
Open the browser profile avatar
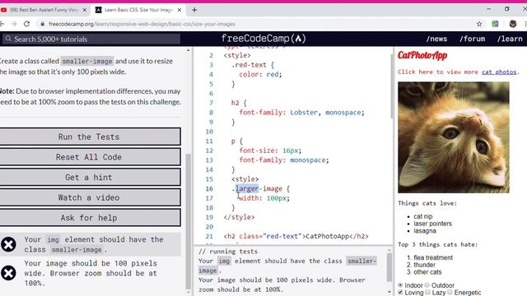coord(512,24)
